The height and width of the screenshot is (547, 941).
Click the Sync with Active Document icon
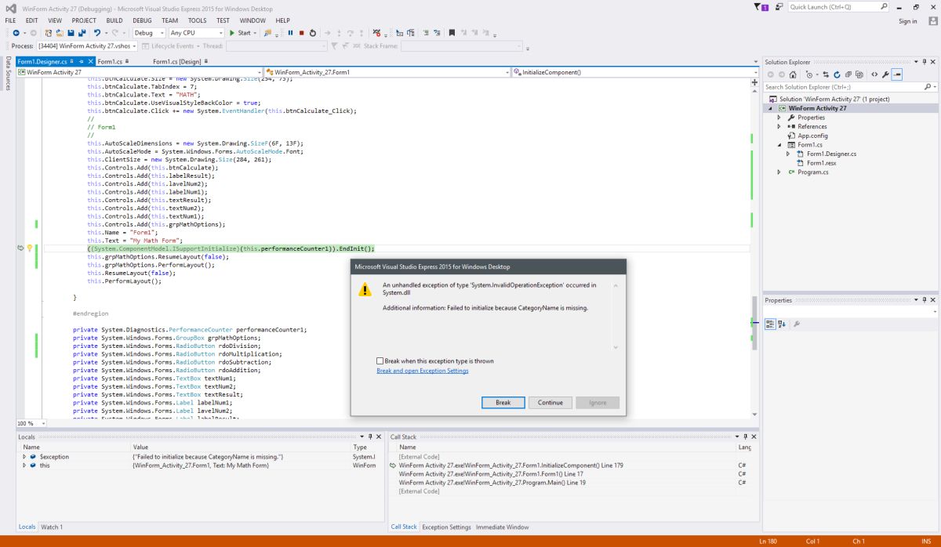[824, 74]
